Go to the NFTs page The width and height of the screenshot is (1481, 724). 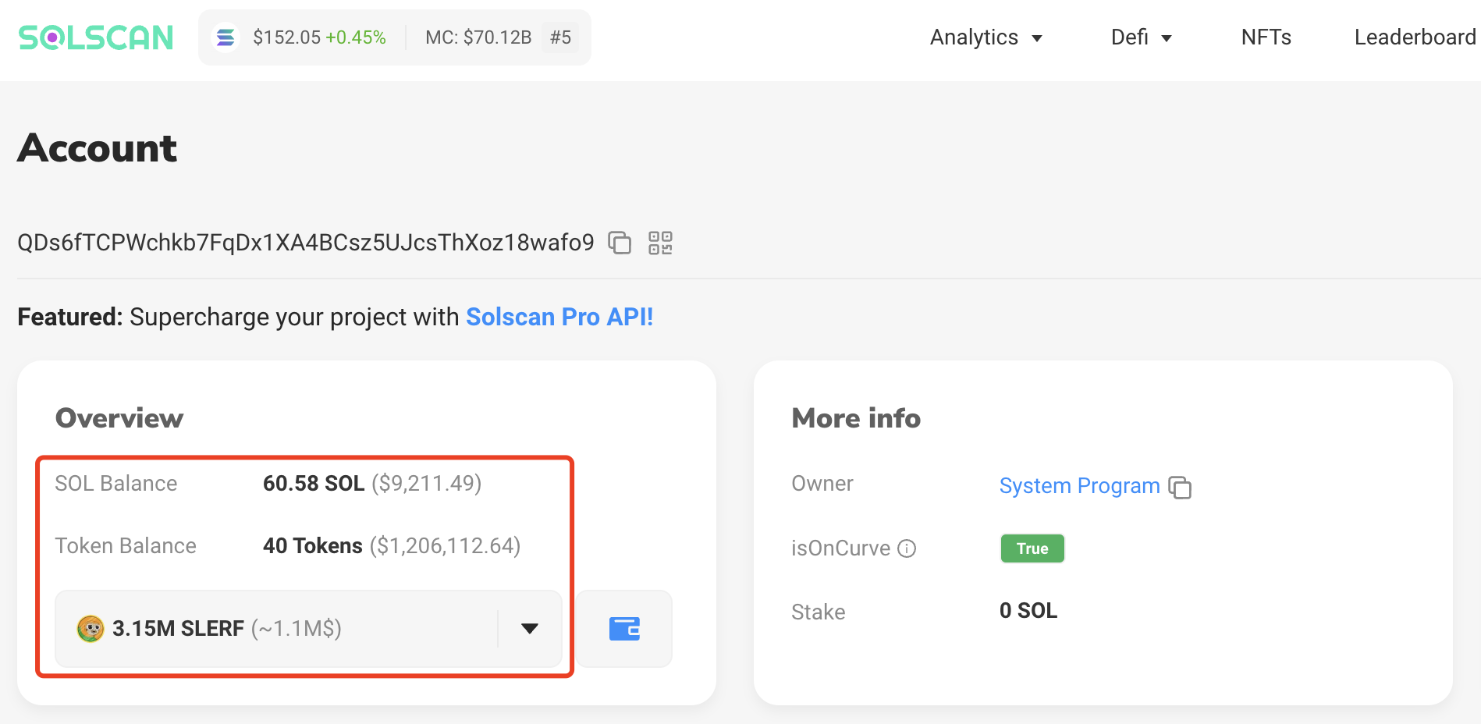point(1266,37)
